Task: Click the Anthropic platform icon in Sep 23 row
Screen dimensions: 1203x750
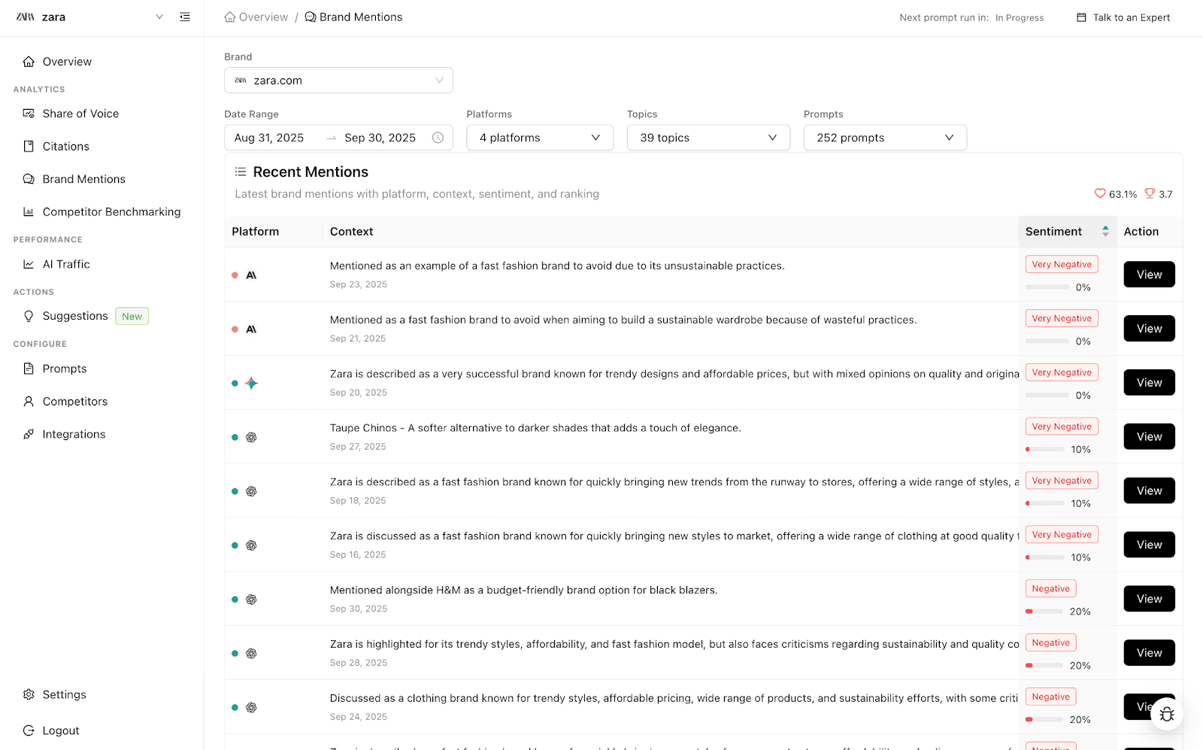Action: tap(251, 275)
